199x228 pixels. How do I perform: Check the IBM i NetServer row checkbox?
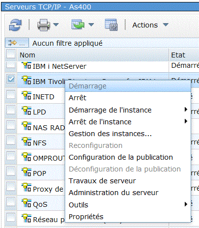coord(11,65)
